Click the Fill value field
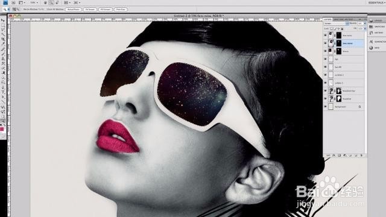Image resolution: width=386 pixels, height=217 pixels. 361,28
